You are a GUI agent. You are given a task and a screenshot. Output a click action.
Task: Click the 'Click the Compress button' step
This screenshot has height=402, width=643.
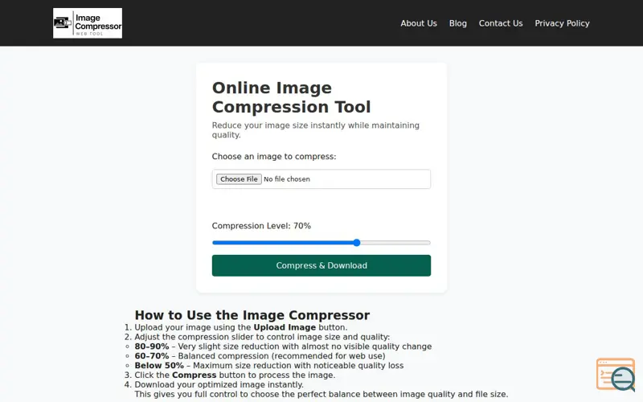click(x=235, y=375)
